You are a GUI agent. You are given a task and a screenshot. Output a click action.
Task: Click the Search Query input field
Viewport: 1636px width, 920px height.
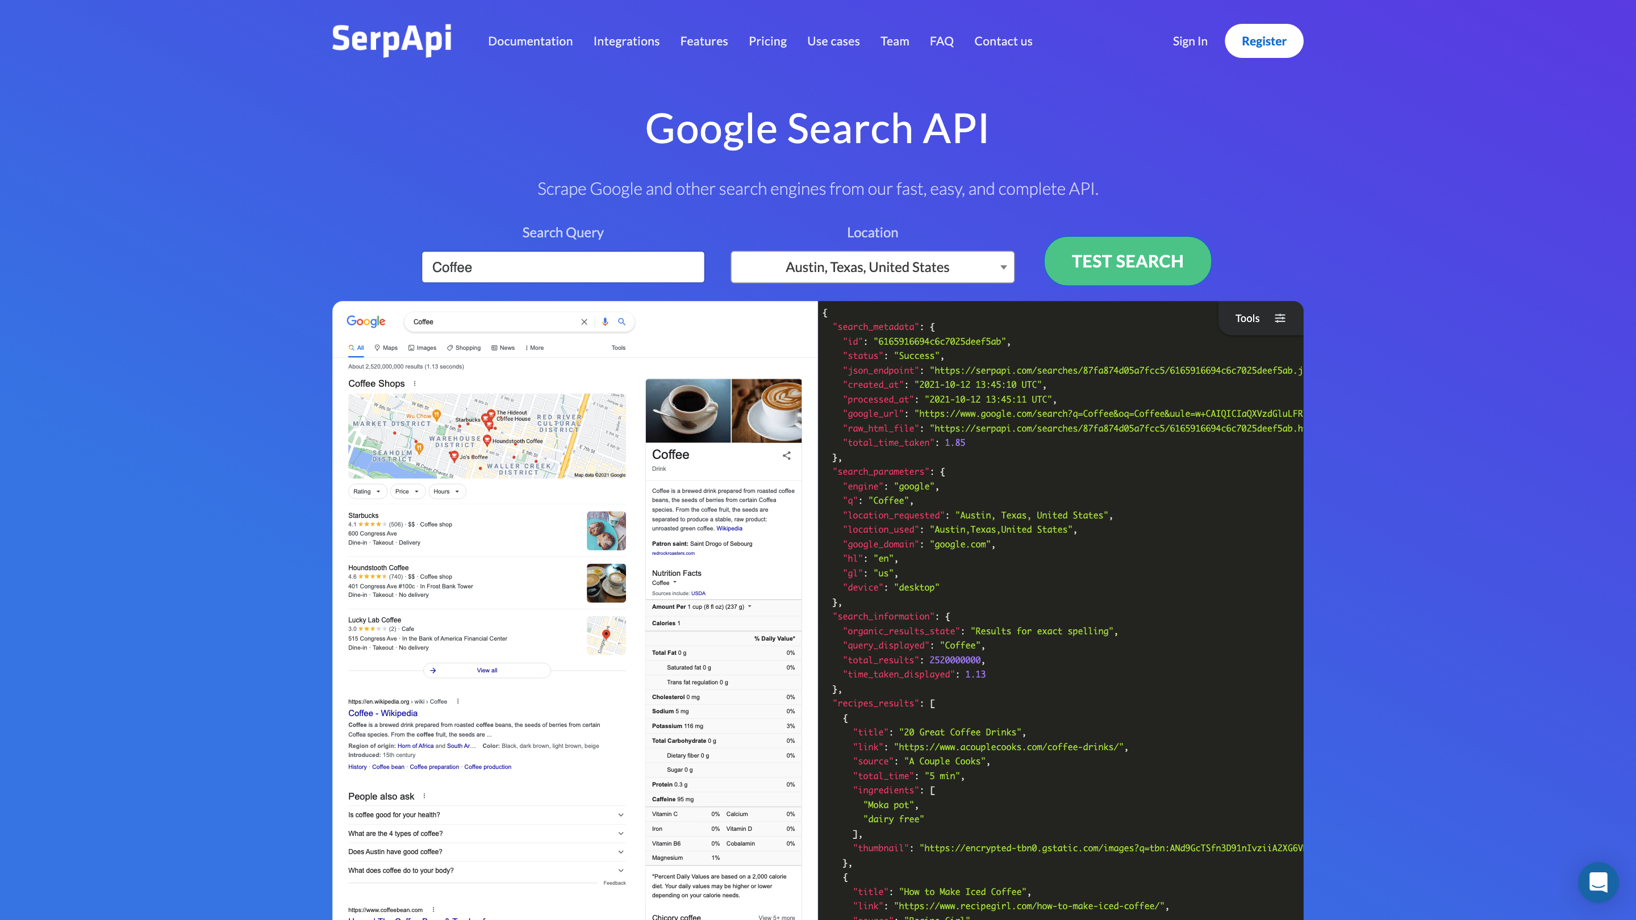tap(562, 267)
